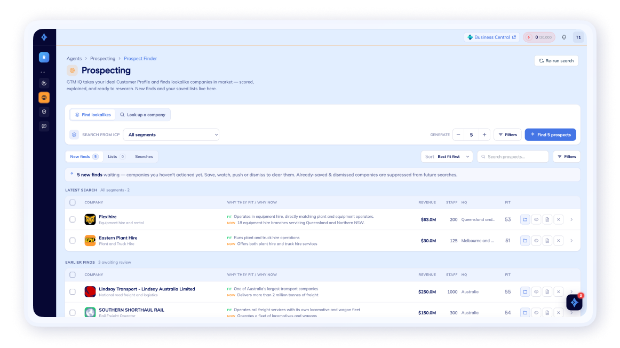Open the Sort Best fit first dropdown
The image size is (620, 348).
point(447,156)
